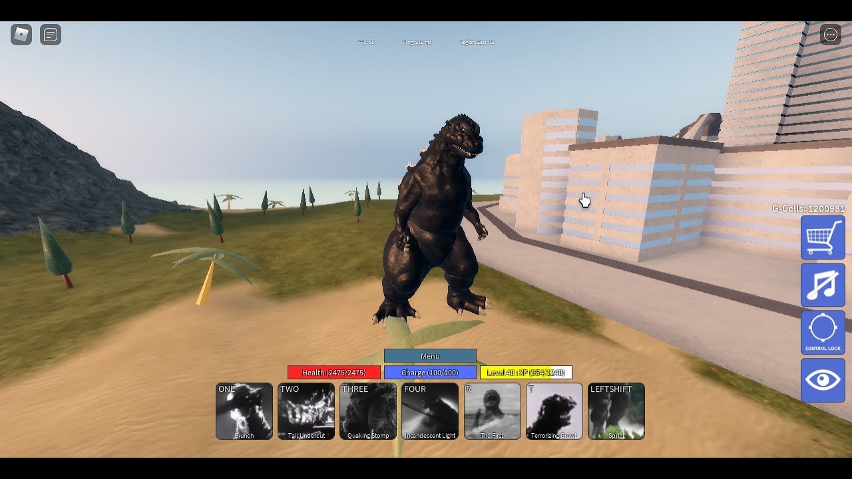Toggle the music note button
The width and height of the screenshot is (852, 479).
pos(823,285)
